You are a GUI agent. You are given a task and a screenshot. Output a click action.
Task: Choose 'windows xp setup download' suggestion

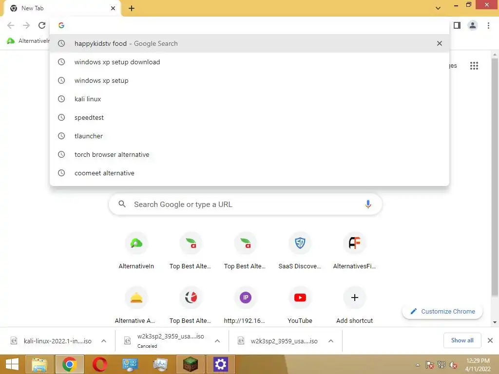tap(249, 62)
